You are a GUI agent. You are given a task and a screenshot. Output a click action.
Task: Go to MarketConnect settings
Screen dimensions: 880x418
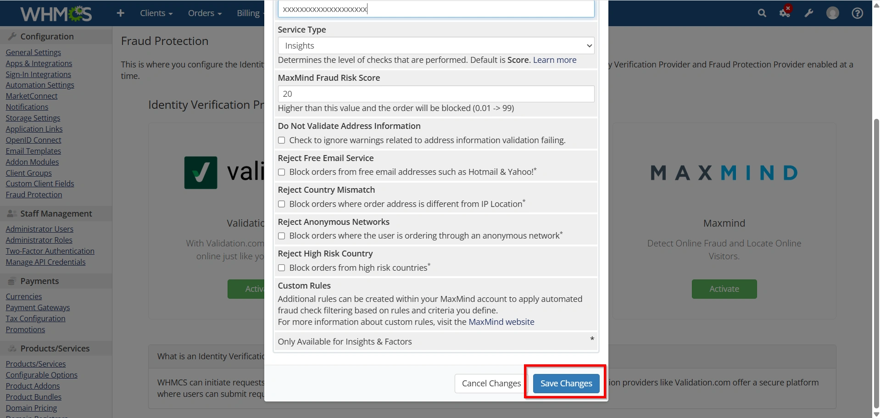pos(32,96)
